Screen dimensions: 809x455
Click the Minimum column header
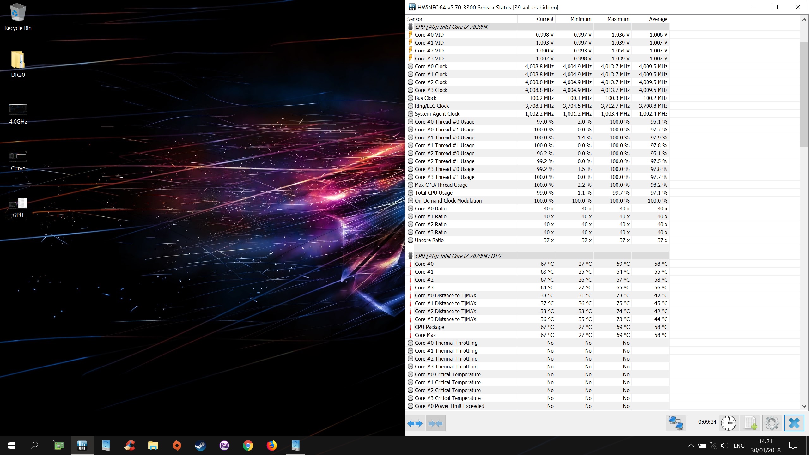pyautogui.click(x=574, y=19)
